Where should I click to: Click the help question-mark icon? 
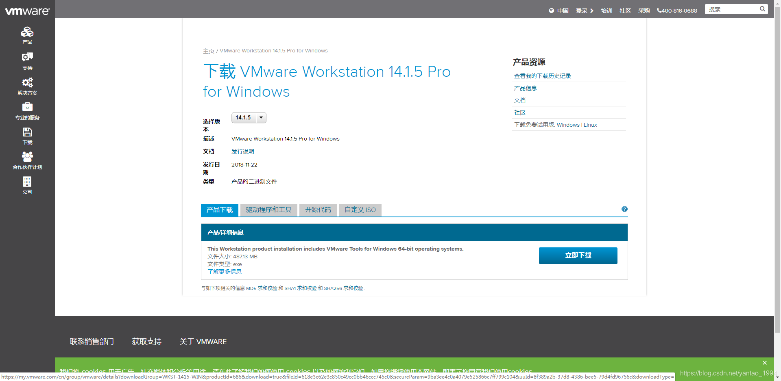click(x=624, y=209)
